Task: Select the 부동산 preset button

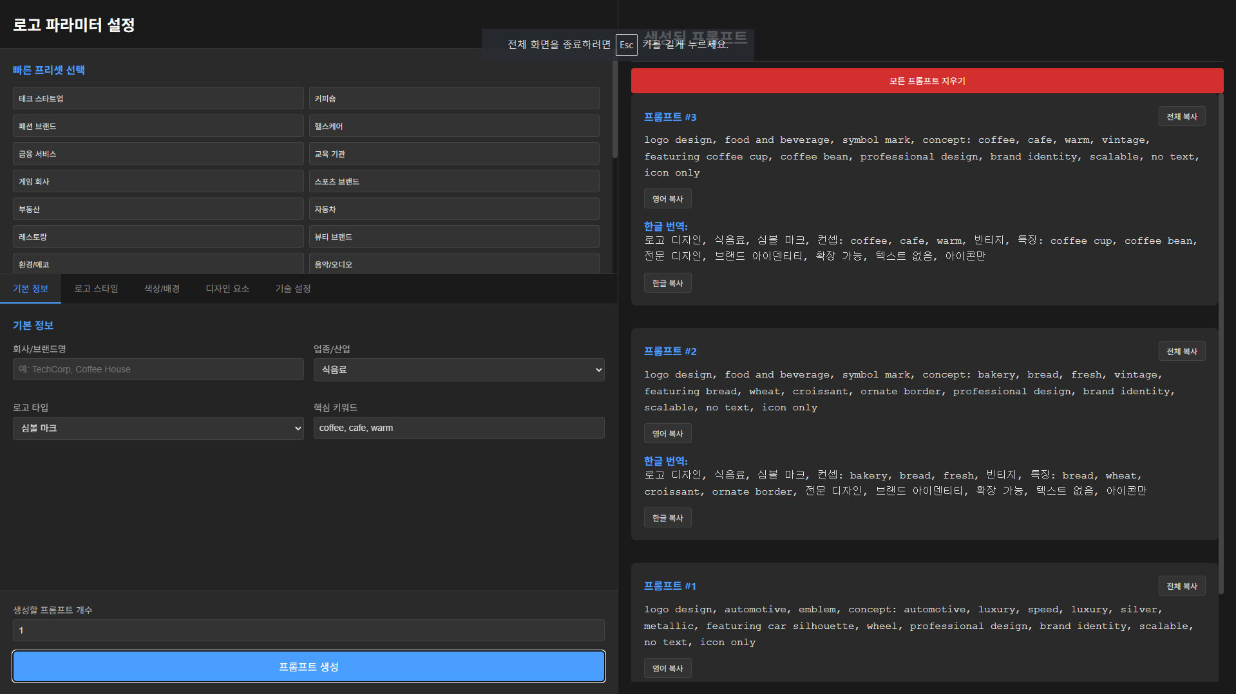Action: click(158, 209)
